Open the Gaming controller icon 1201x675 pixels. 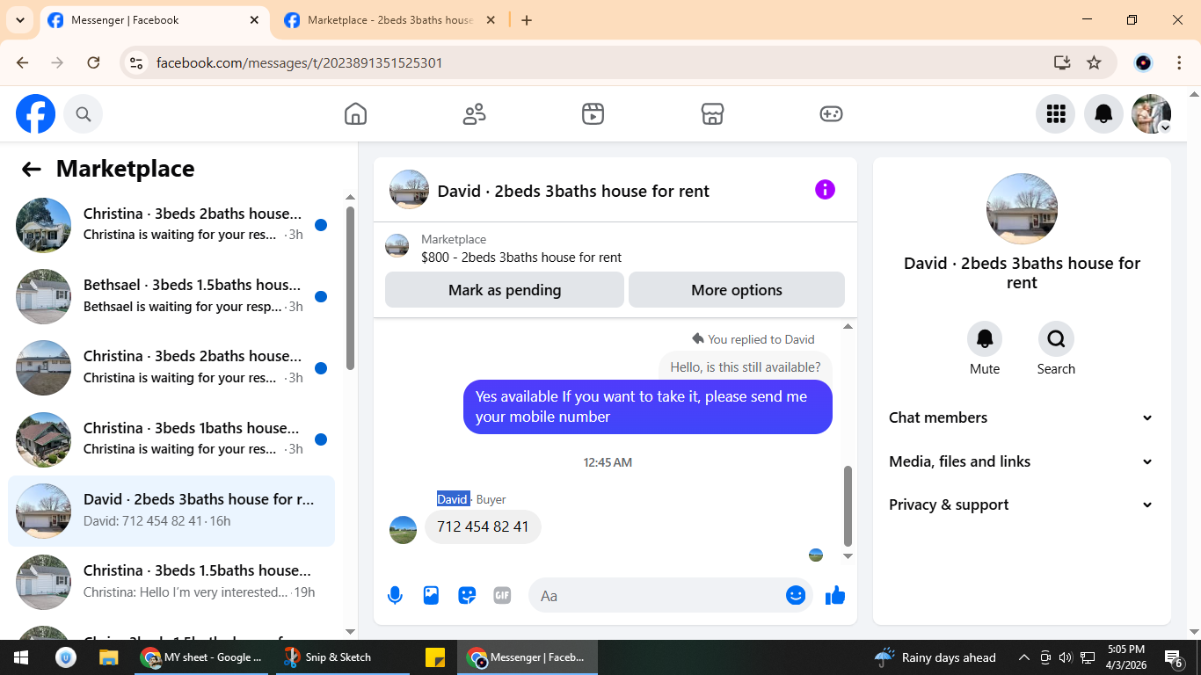pyautogui.click(x=831, y=114)
